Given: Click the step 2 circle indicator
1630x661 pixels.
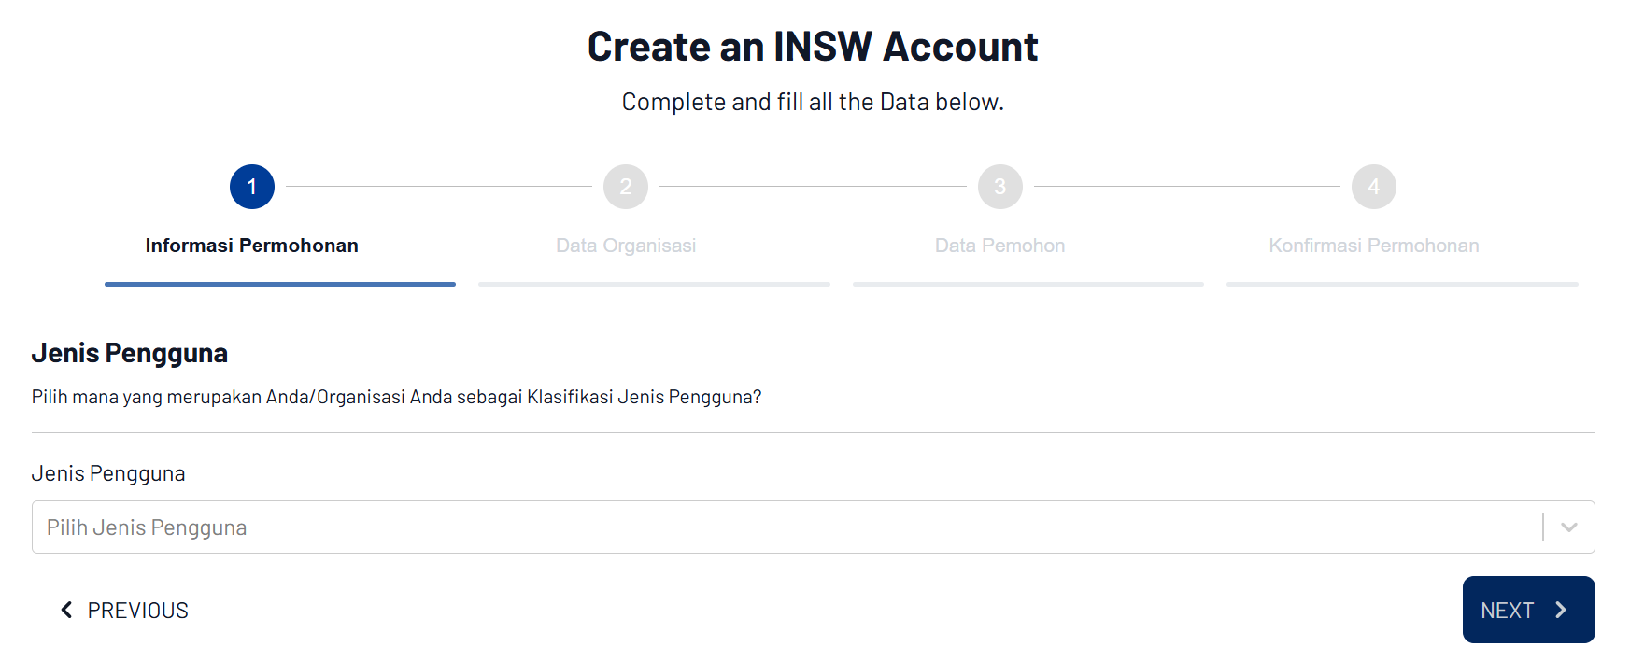Looking at the screenshot, I should click(626, 187).
